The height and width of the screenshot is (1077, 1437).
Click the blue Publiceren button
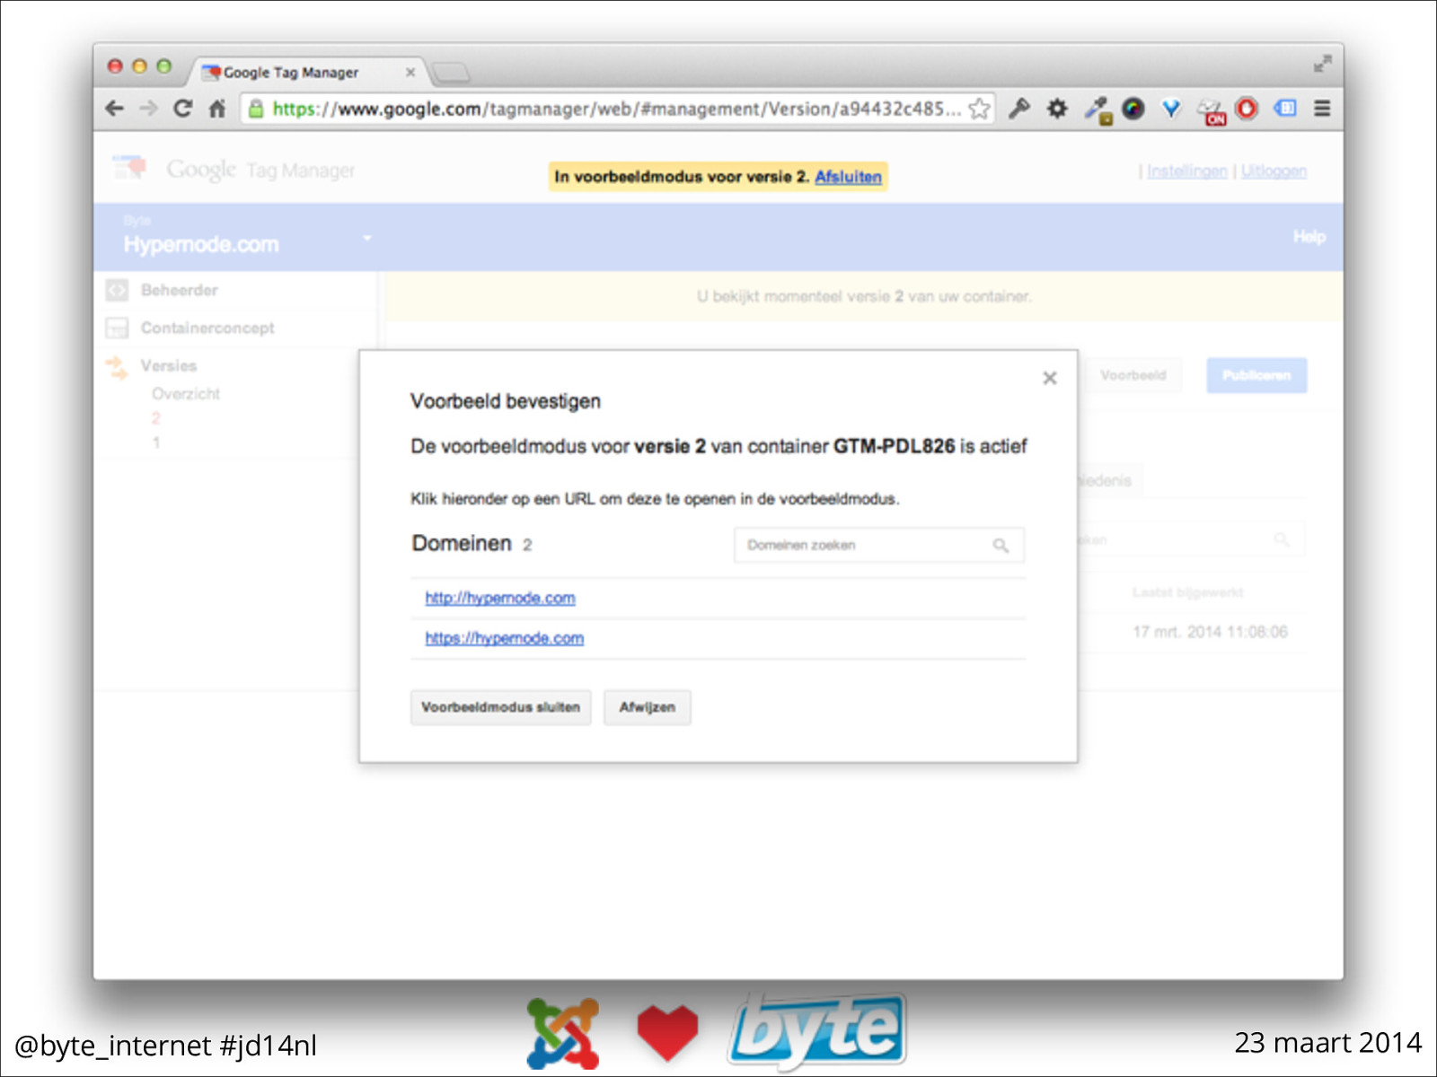click(1256, 375)
